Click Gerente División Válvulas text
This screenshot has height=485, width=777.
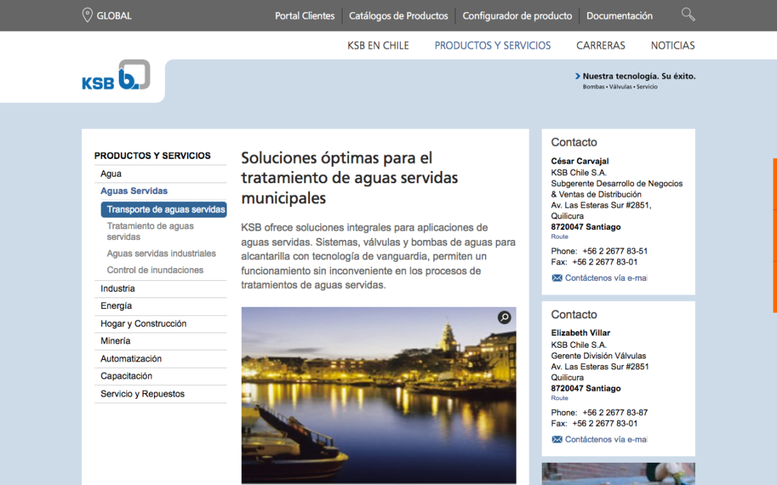coord(598,356)
